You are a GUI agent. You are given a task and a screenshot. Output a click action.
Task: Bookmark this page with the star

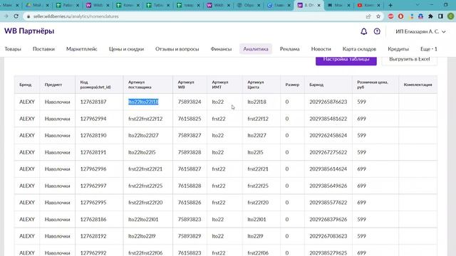point(378,16)
